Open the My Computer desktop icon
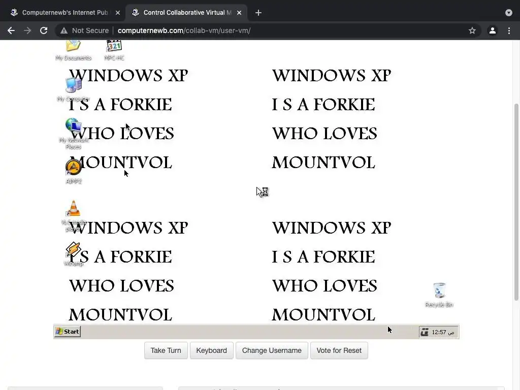Screen dimensions: 520x390 73,89
